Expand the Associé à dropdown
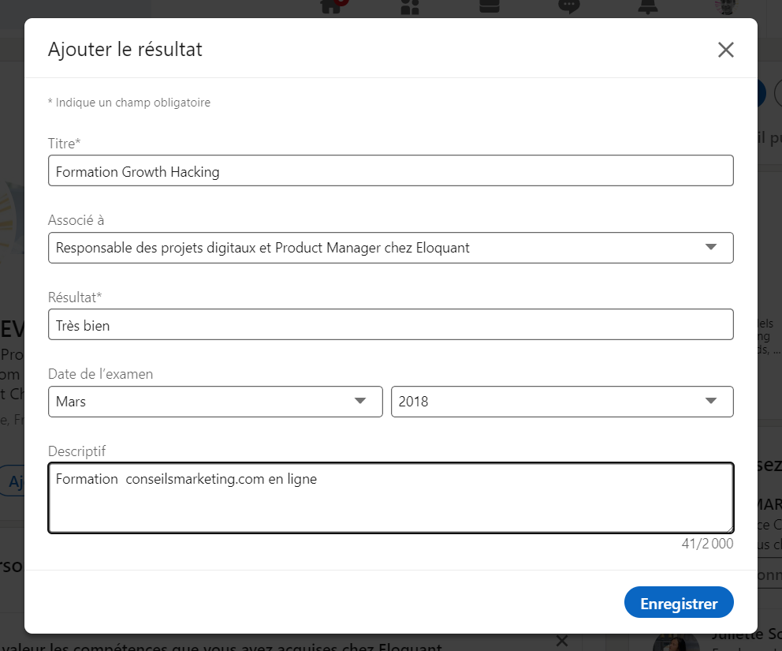The image size is (782, 651). click(x=390, y=248)
